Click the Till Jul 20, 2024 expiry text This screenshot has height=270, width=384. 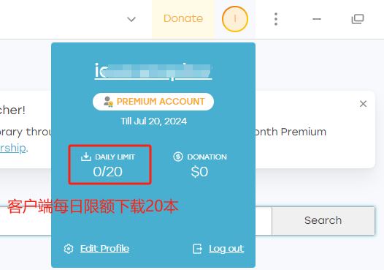(x=153, y=121)
